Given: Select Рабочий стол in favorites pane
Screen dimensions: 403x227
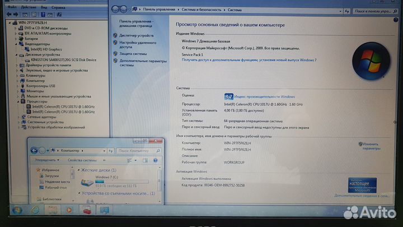Looking at the screenshot, I should click(56, 188).
